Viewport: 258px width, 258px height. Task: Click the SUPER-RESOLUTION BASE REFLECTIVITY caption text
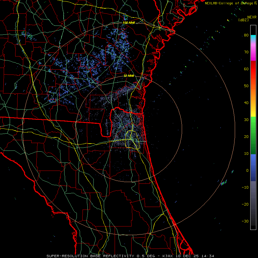(x=90, y=256)
